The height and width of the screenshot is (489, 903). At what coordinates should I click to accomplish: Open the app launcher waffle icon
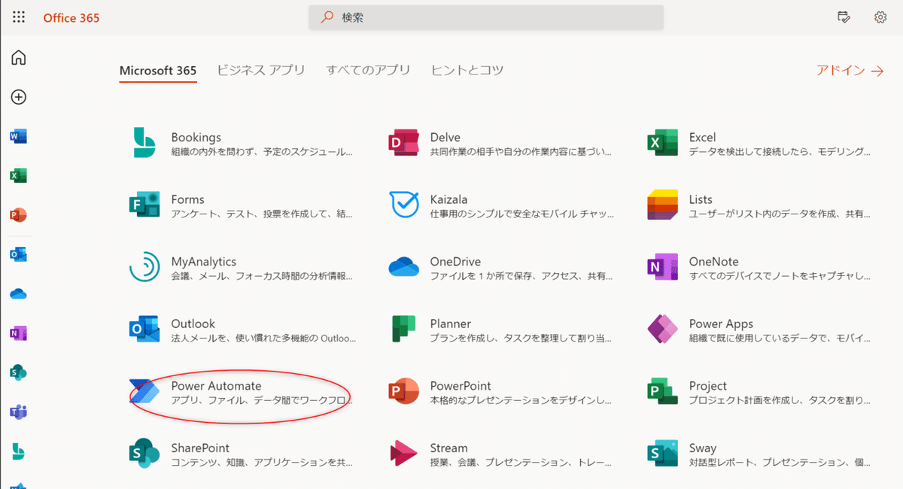pyautogui.click(x=18, y=17)
